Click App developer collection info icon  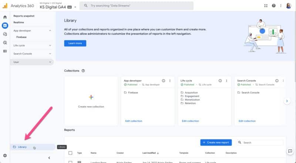point(164,80)
